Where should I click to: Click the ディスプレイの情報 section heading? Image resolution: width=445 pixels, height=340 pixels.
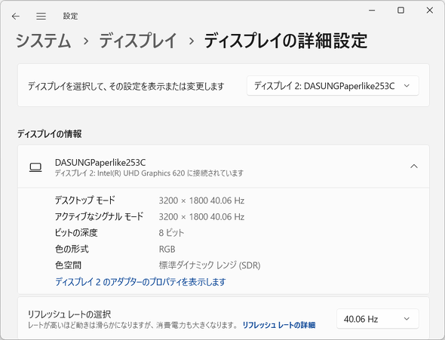click(x=50, y=134)
